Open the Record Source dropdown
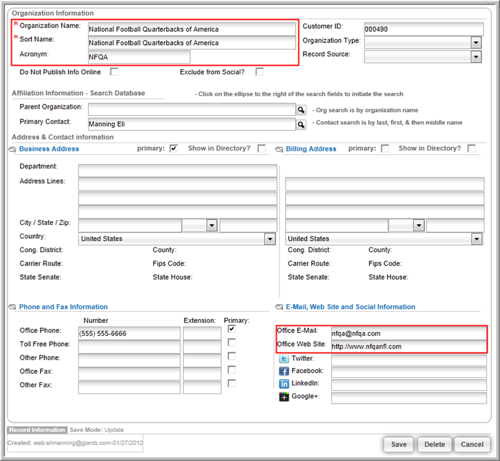This screenshot has height=461, width=500. [476, 57]
